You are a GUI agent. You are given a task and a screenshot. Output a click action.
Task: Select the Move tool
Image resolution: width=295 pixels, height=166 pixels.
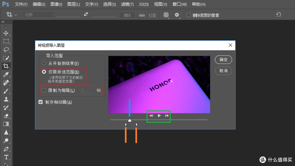(x=6, y=33)
